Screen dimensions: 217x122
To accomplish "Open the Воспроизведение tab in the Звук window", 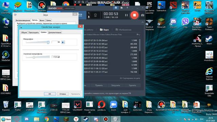I will pos(23,20).
